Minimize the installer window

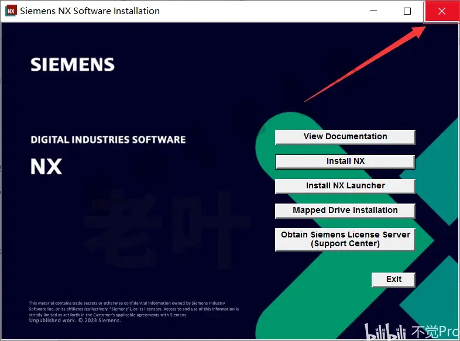tap(373, 11)
